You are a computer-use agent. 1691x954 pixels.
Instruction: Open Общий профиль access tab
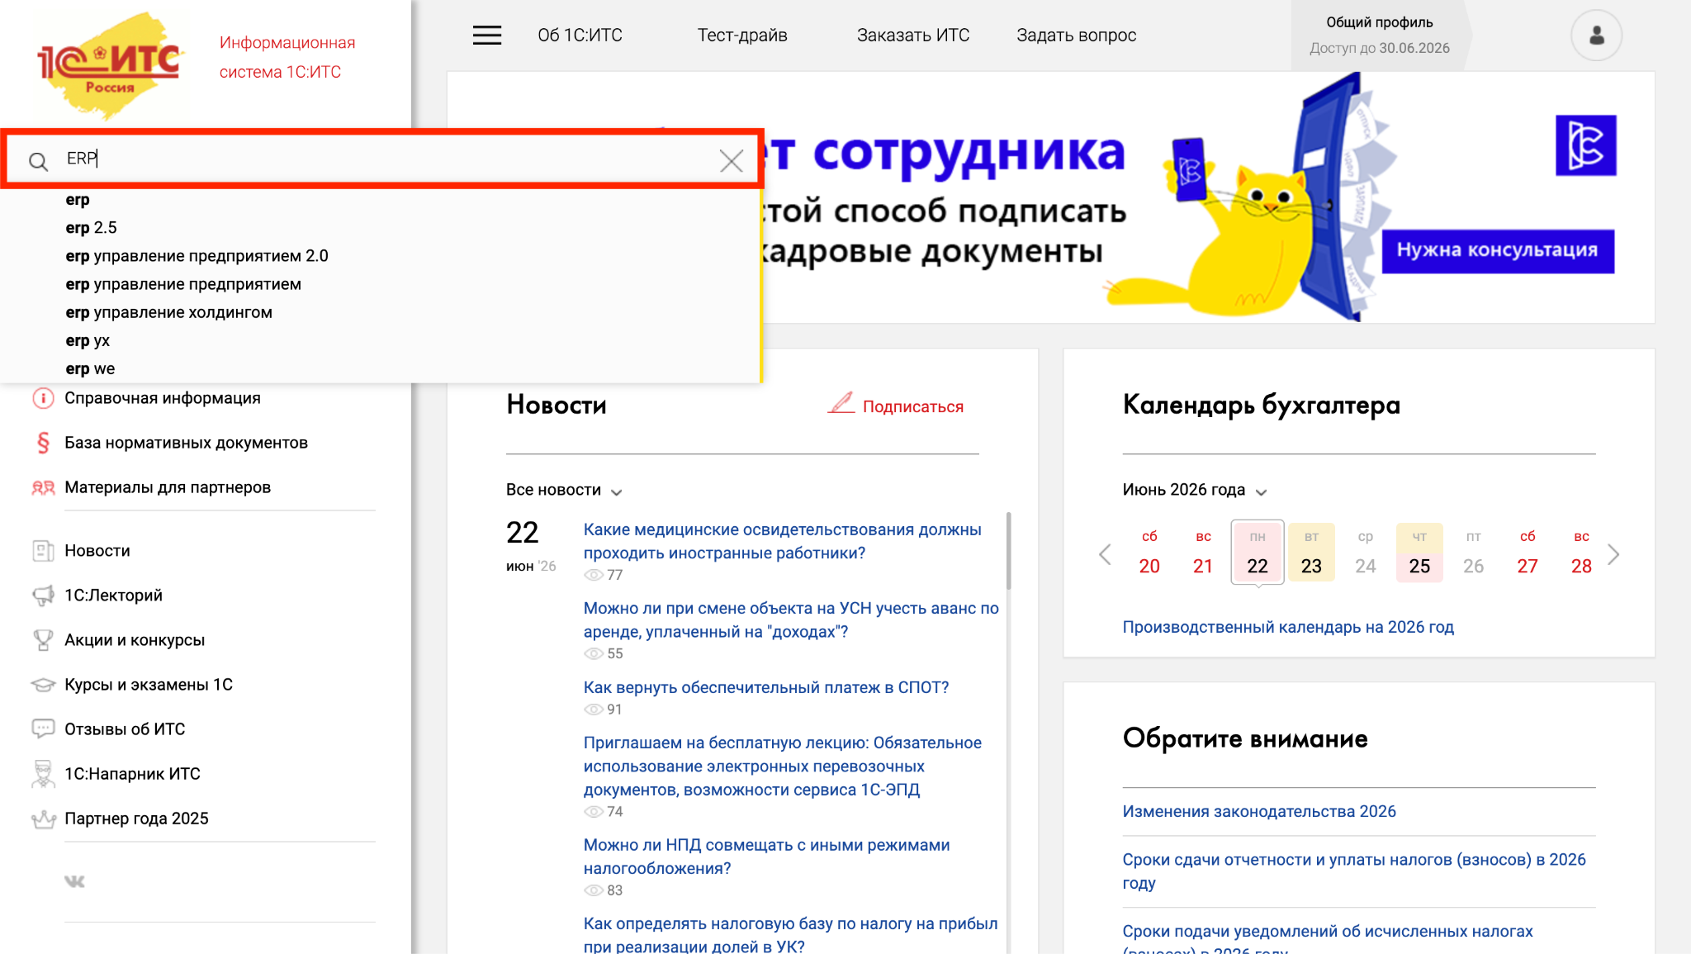(1380, 35)
